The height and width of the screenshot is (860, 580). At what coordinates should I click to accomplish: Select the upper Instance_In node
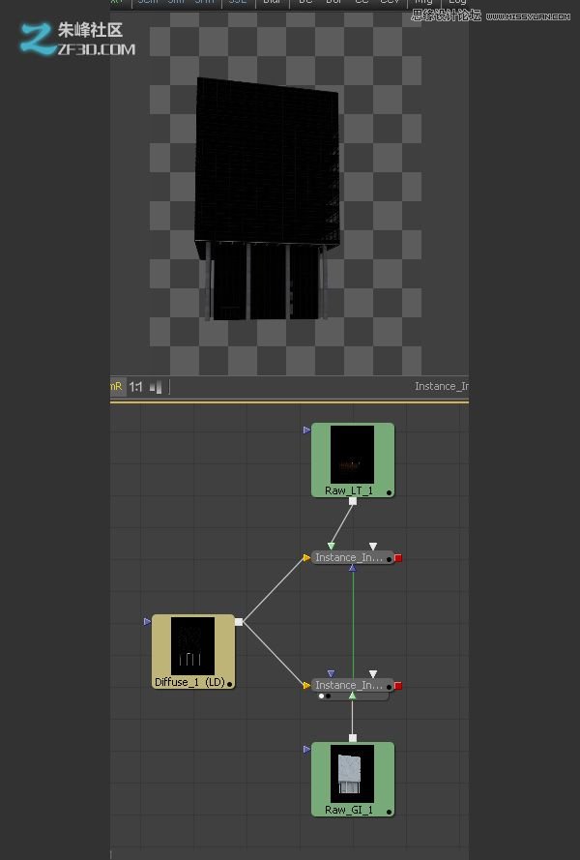[353, 557]
